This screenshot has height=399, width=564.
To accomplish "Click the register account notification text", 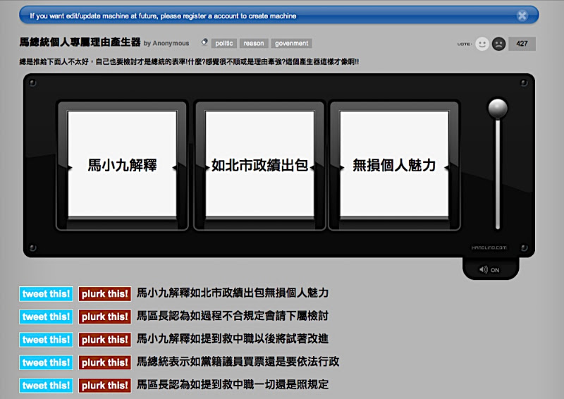I will tap(163, 16).
